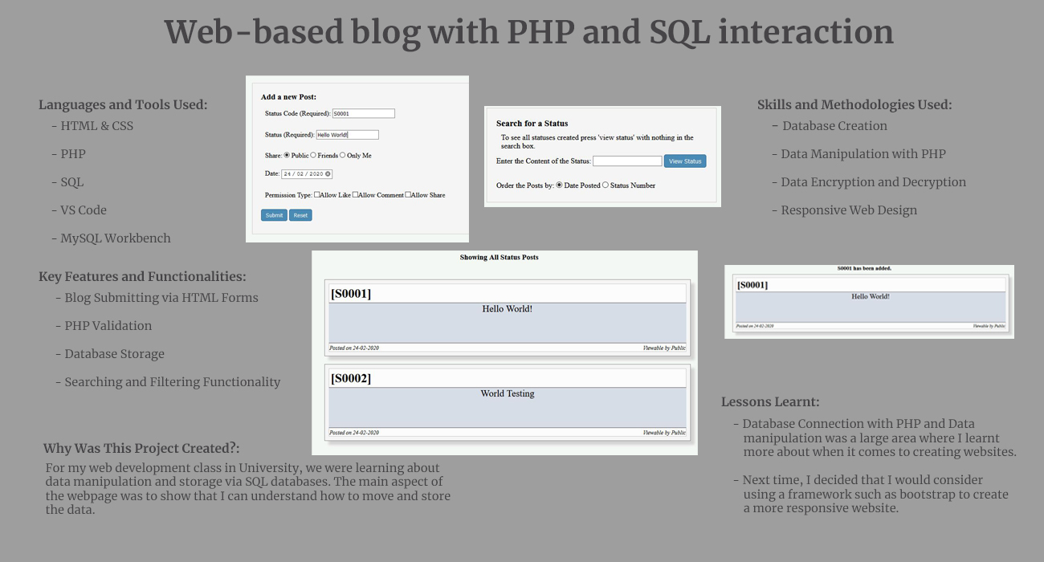Focus the Status Code input field
Image resolution: width=1044 pixels, height=562 pixels.
point(363,114)
